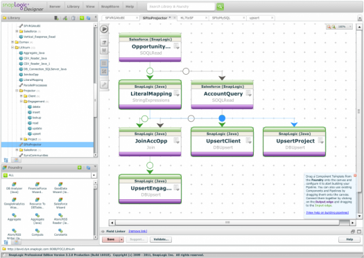Click the remove link hyperlink
Viewport: 364px width, 258px height.
[x=138, y=231]
